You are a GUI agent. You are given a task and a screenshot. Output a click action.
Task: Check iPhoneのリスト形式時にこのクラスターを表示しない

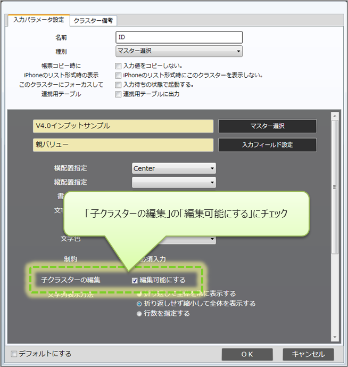pos(118,75)
